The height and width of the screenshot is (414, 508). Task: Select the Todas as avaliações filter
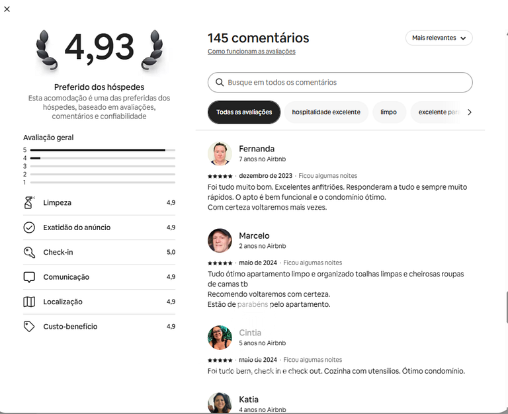click(244, 112)
